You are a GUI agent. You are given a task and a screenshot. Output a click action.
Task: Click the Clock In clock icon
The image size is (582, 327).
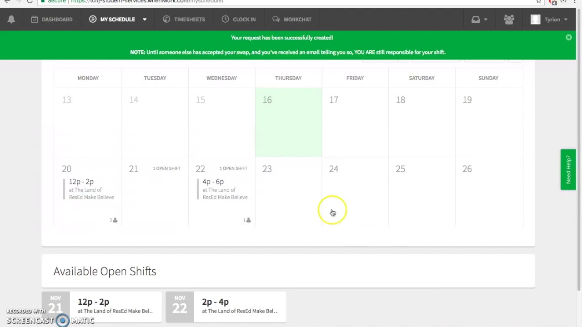226,19
